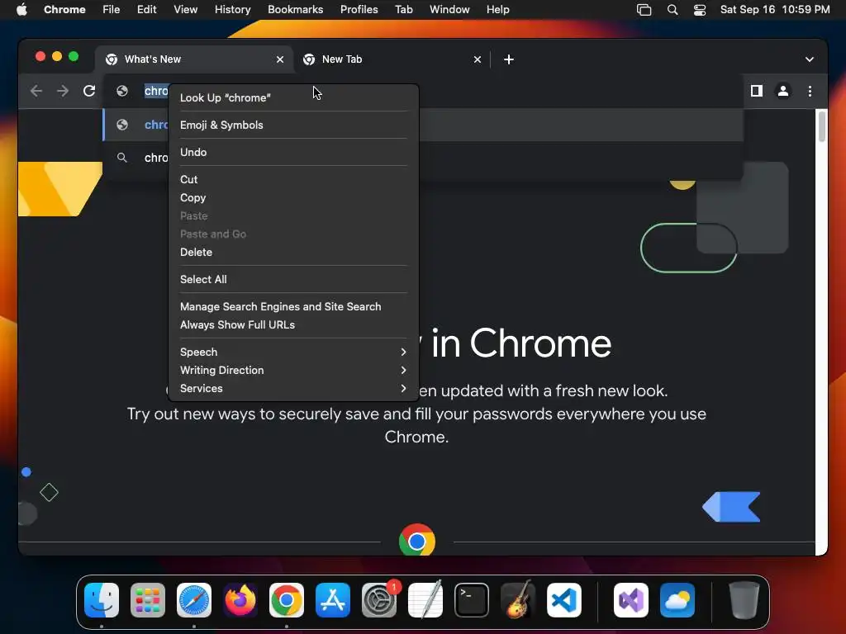
Task: Open Terminal from the Dock
Action: point(472,600)
